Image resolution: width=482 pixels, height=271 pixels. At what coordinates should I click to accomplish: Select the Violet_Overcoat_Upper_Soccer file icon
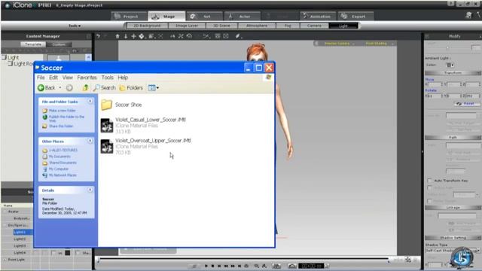point(107,146)
